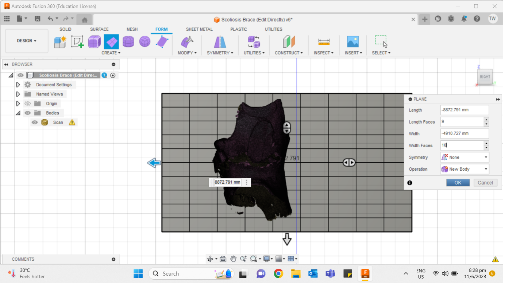Increase Width Faces with up stepper
The height and width of the screenshot is (284, 505).
pyautogui.click(x=486, y=143)
